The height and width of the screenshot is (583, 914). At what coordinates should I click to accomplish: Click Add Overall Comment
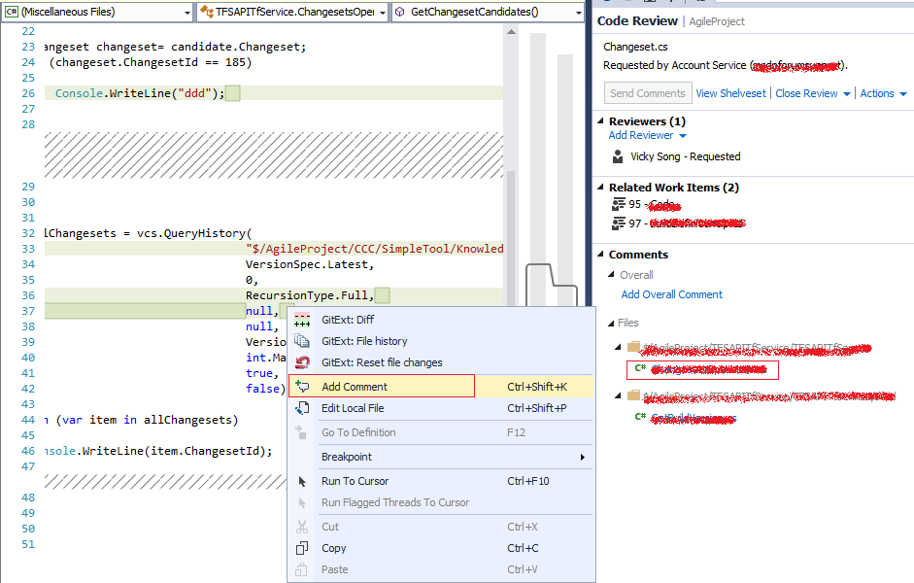coord(670,294)
